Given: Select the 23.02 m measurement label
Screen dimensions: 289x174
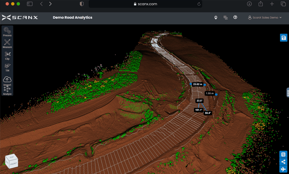Looking at the screenshot, I should click(x=198, y=84).
